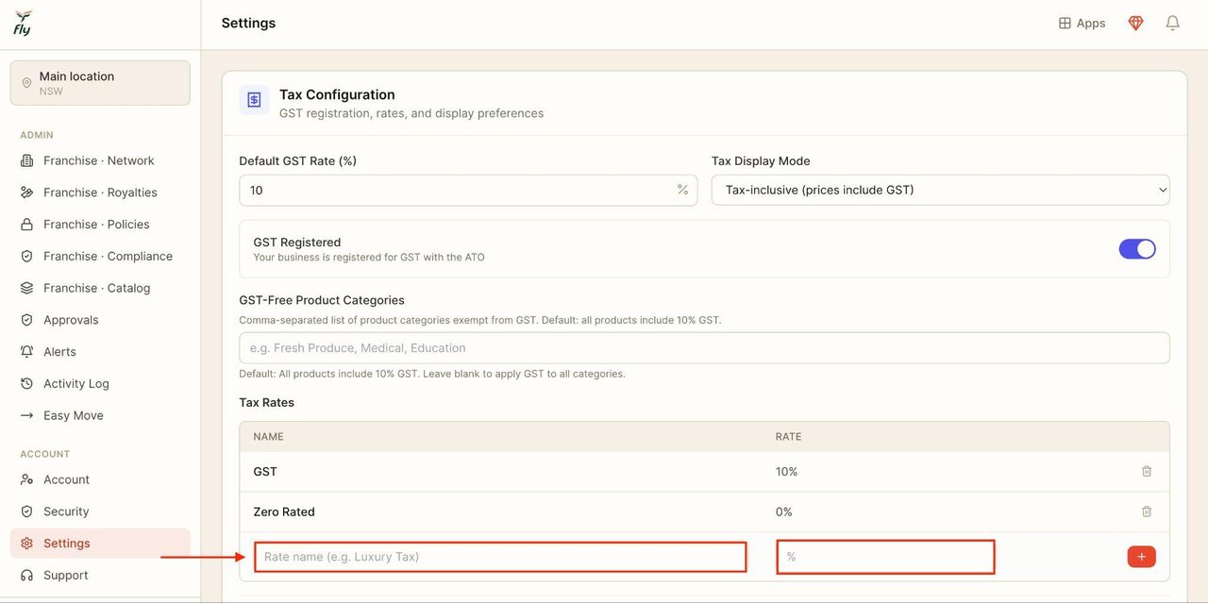
Task: Delete the GST tax rate row
Action: pos(1147,472)
